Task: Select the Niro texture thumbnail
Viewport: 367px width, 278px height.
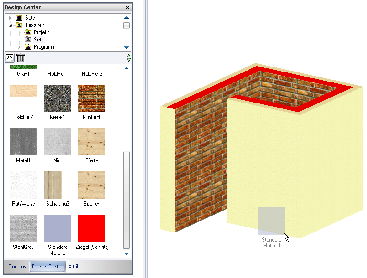Action: 57,142
